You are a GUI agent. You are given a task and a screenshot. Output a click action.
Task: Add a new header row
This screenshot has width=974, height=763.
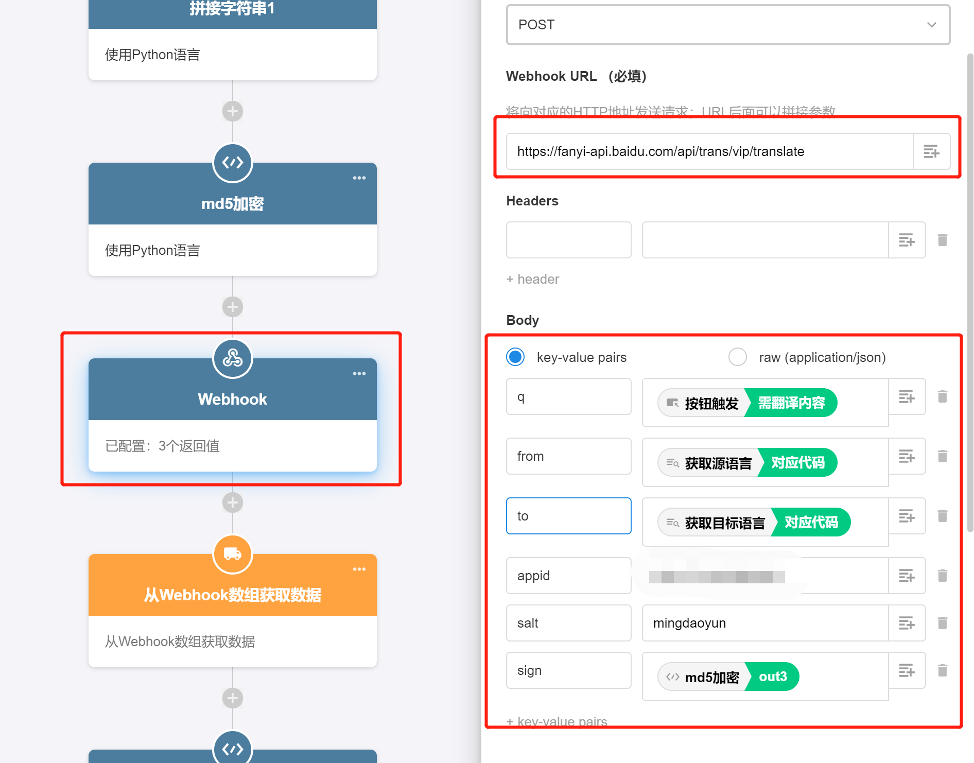(x=532, y=279)
